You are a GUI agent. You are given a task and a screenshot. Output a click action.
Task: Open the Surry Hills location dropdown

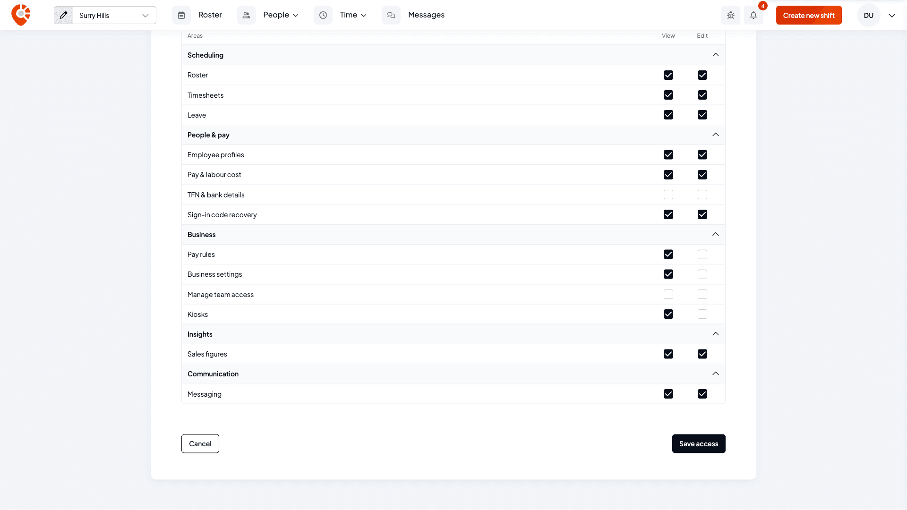click(x=114, y=15)
